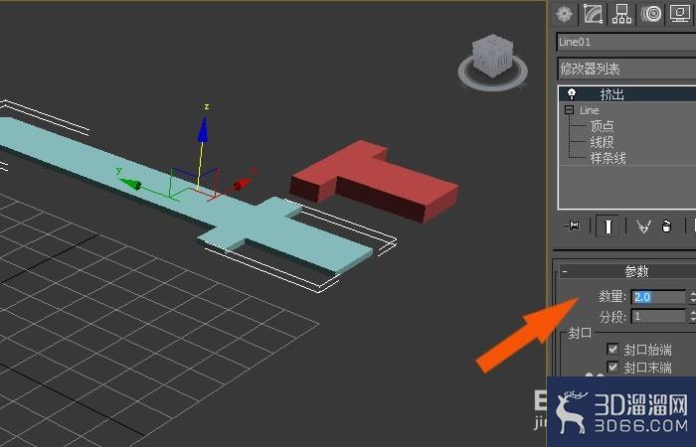Toggle Show End Result button

coord(609,226)
